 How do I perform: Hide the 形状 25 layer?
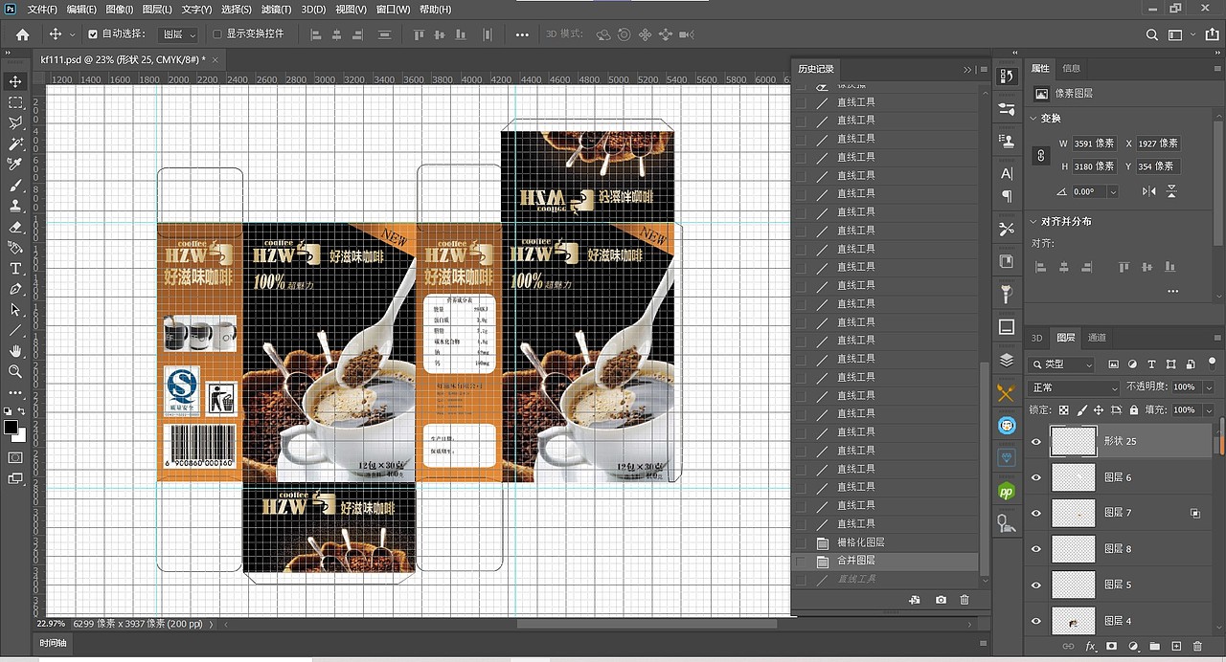pyautogui.click(x=1035, y=441)
